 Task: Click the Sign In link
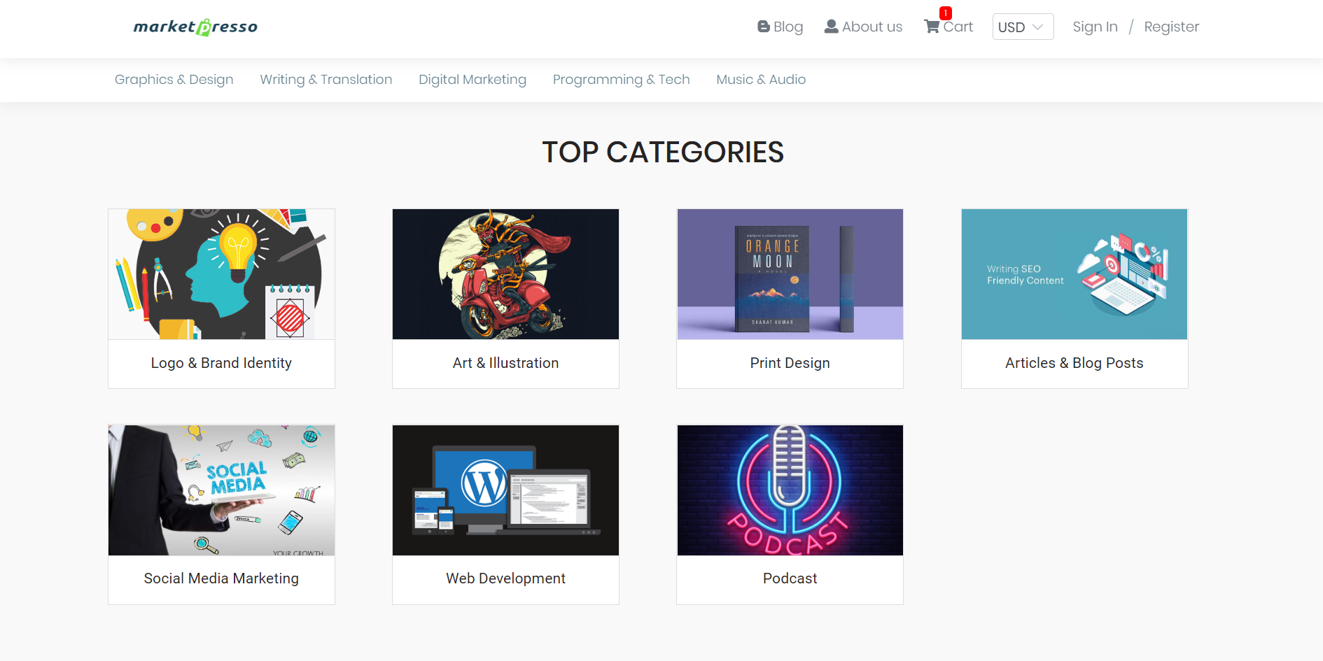[1095, 27]
